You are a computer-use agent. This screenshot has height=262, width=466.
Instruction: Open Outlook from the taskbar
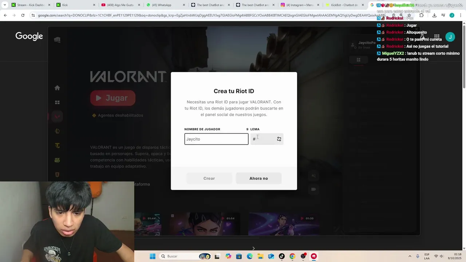[271, 256]
